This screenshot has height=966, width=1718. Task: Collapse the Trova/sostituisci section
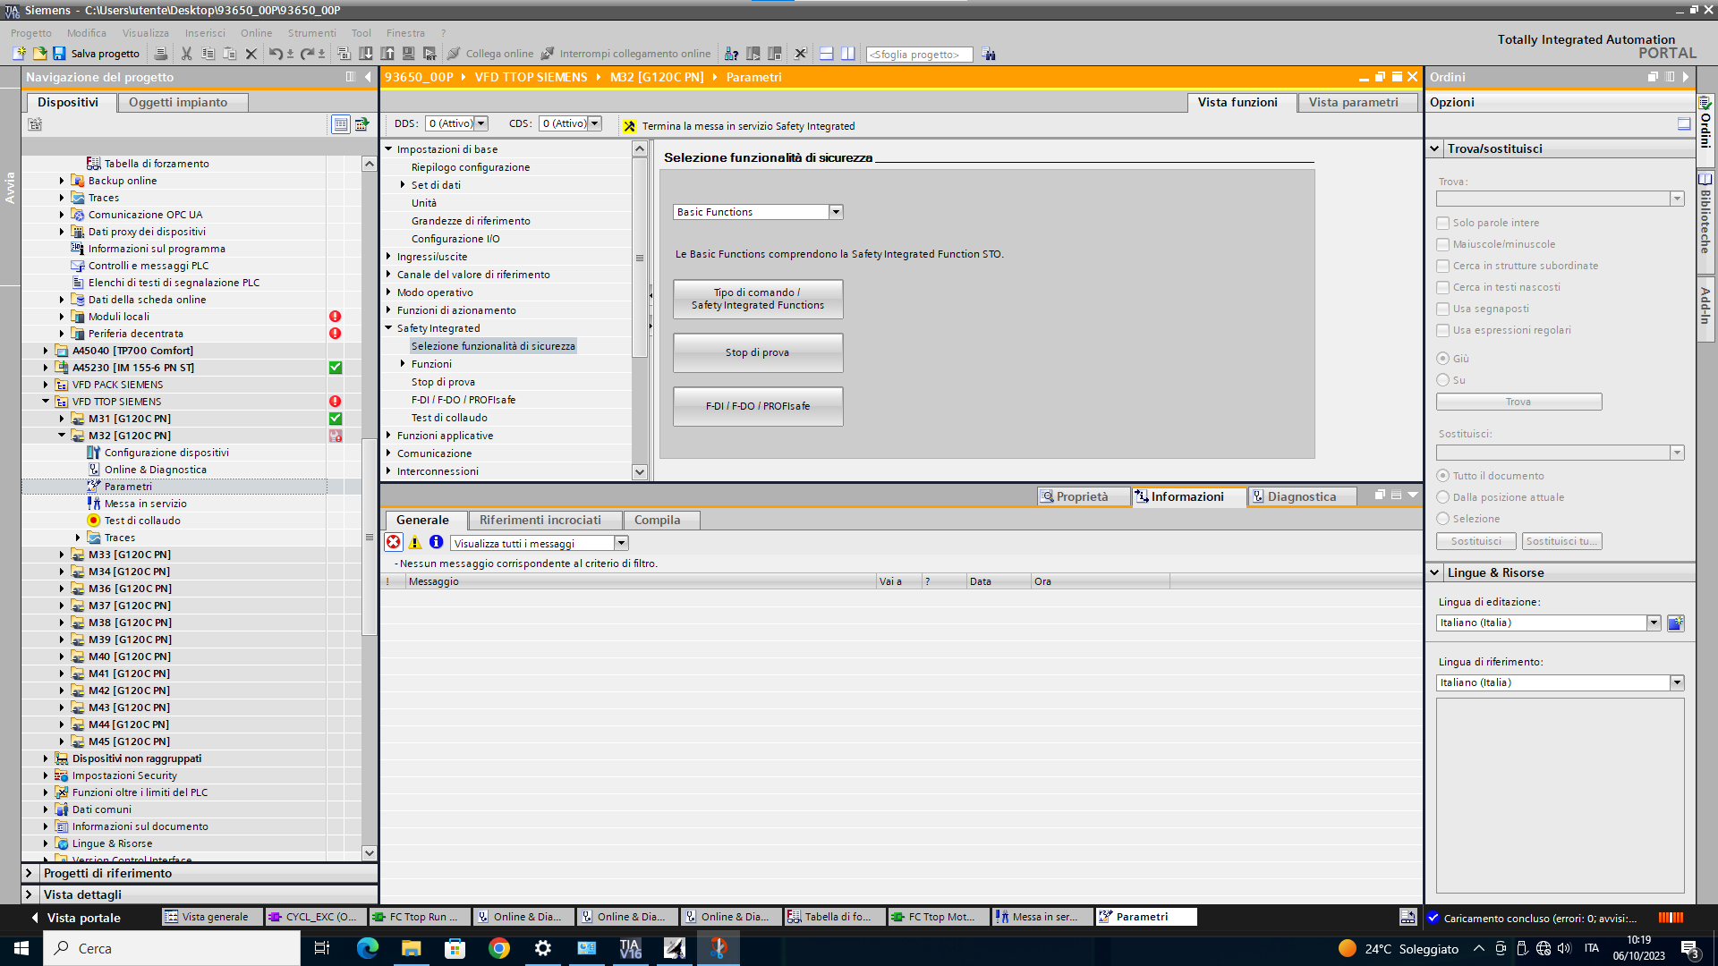(1434, 148)
